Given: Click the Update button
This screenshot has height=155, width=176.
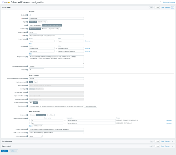Looking at the screenshot, I should pyautogui.click(x=5, y=151).
